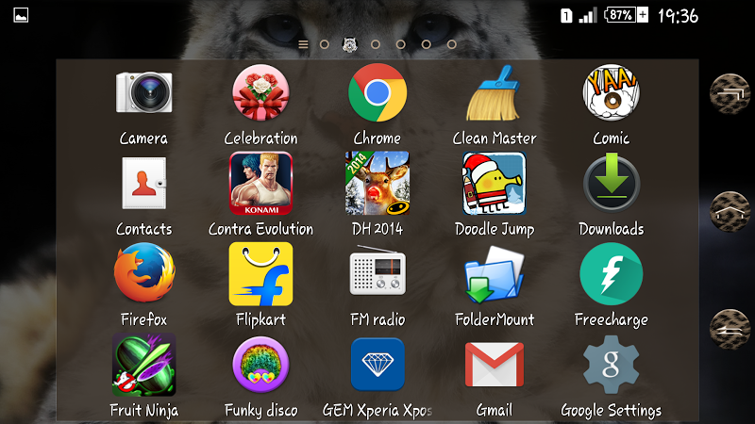This screenshot has height=424, width=755.
Task: Tap the current page leopard indicator
Action: pos(349,44)
